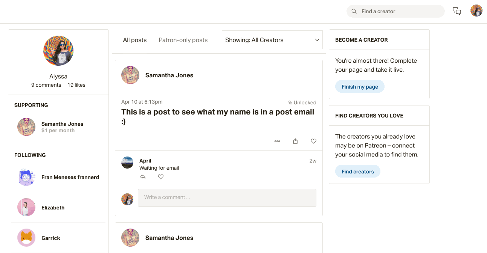
Task: Open the more options ellipsis on the post
Action: click(x=277, y=141)
